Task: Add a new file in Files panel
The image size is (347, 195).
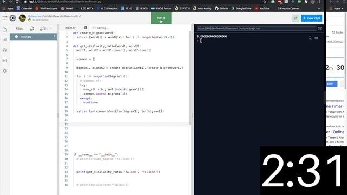Action: point(33,29)
